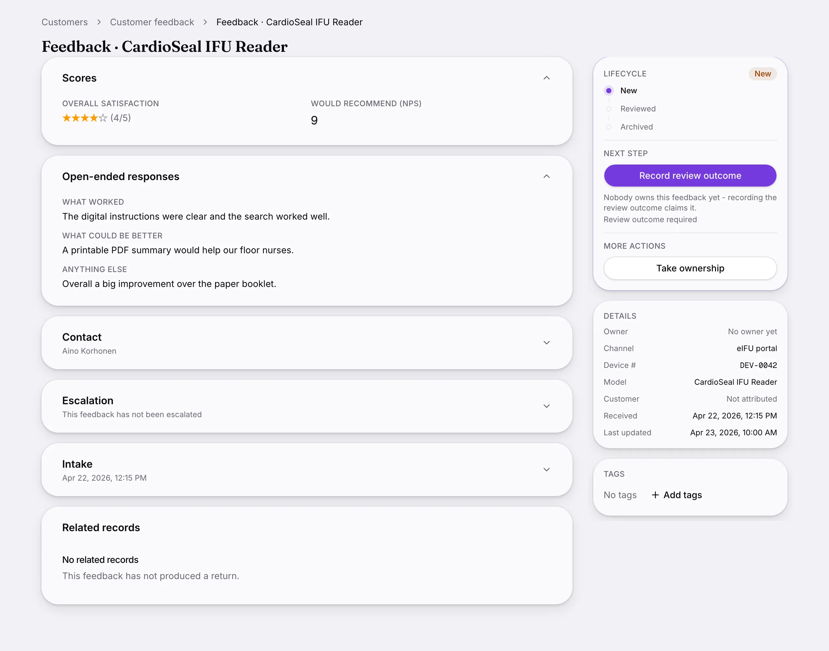The height and width of the screenshot is (651, 829).
Task: Click the No owner yet value
Action: pyautogui.click(x=752, y=332)
